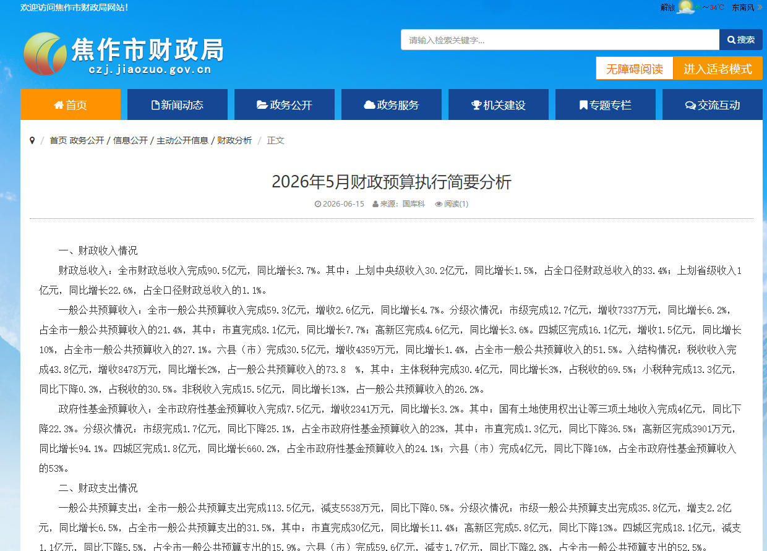Click the 搜索 search button

pos(741,40)
